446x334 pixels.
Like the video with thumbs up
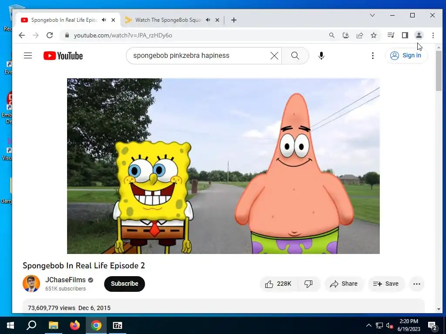click(x=279, y=284)
